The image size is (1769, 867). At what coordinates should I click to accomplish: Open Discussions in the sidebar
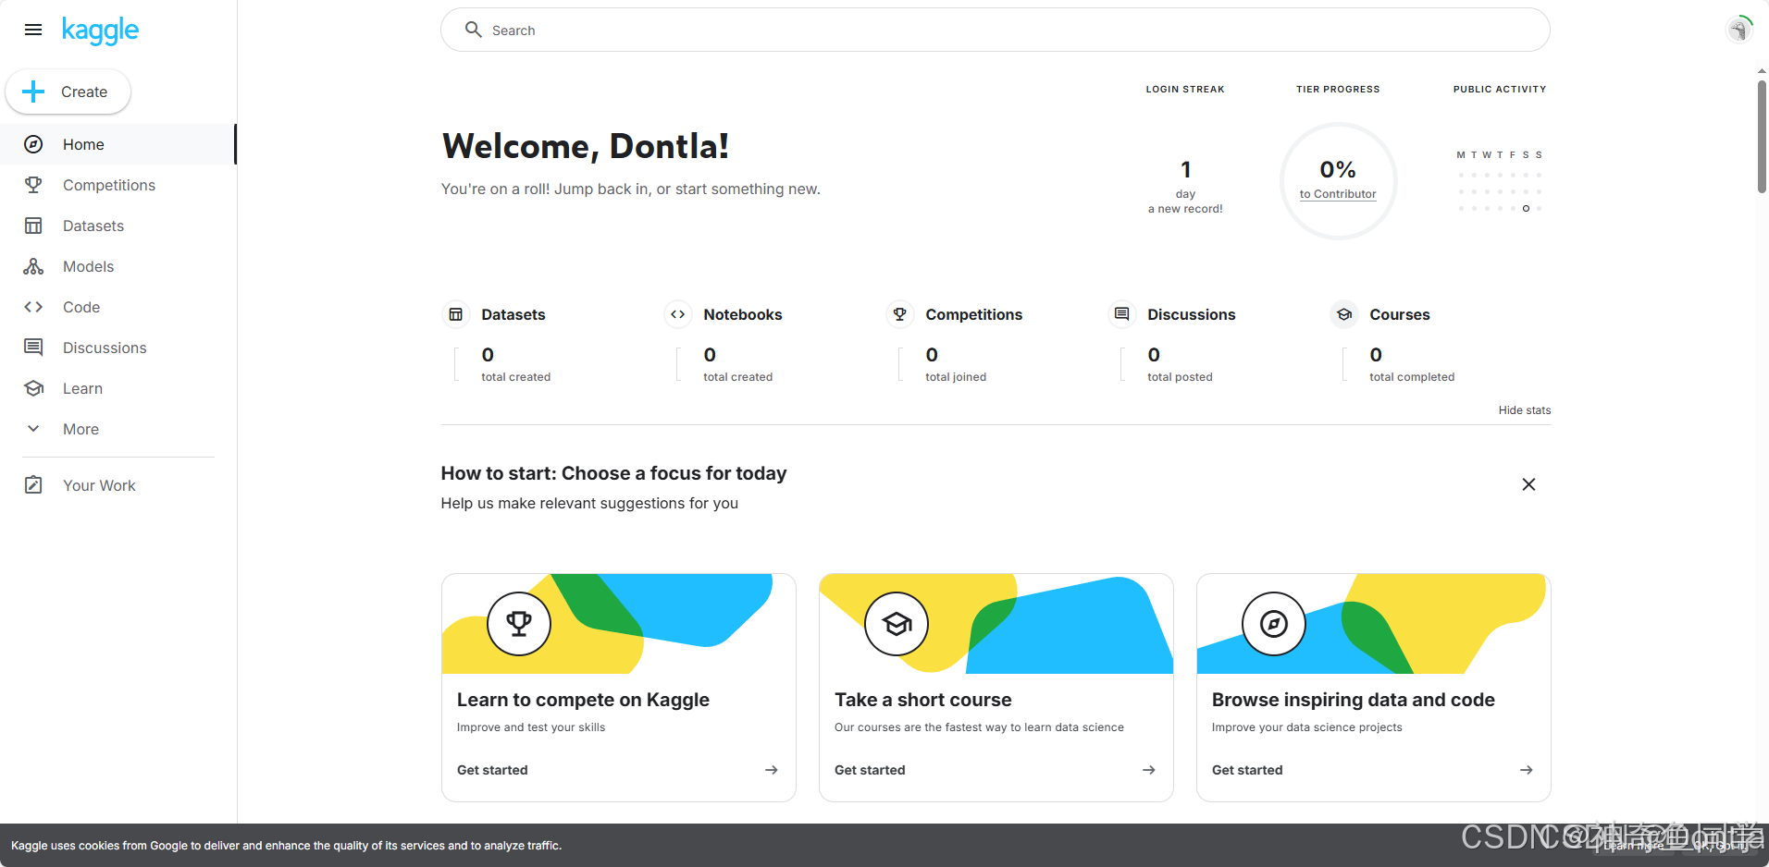[x=118, y=348]
